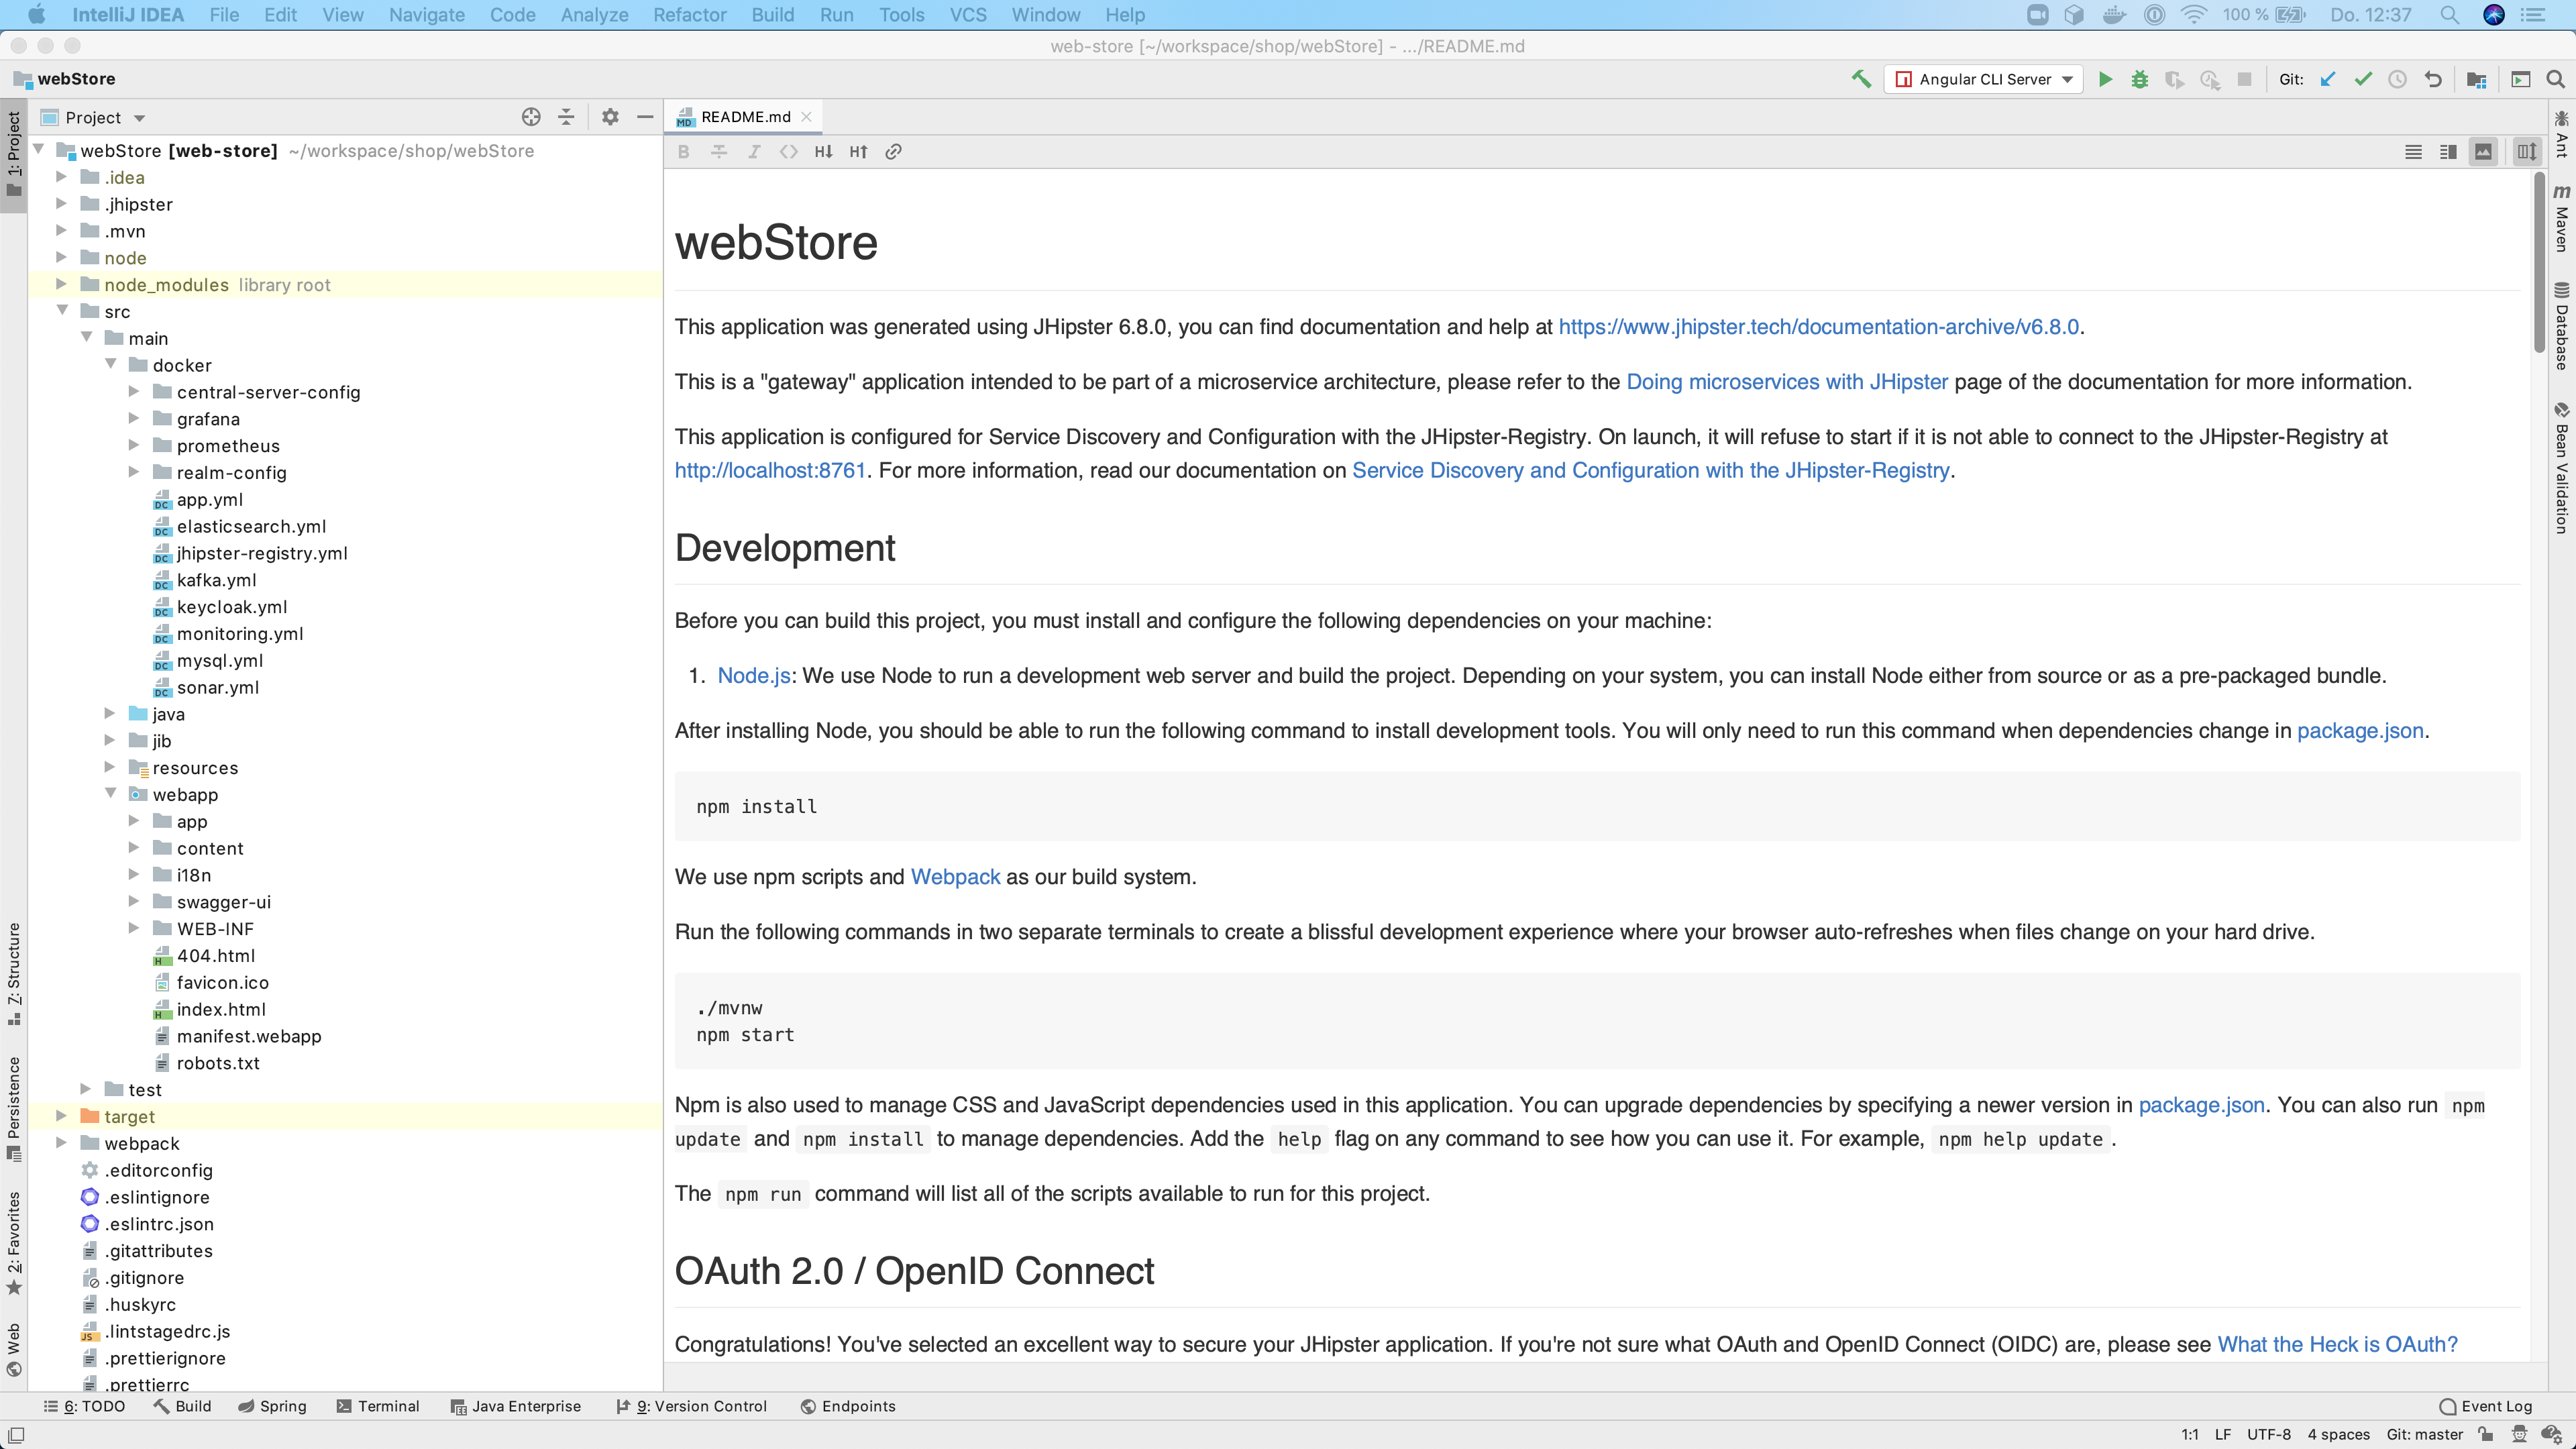Click the Git commit checkmark icon
The image size is (2576, 1449).
2363,79
